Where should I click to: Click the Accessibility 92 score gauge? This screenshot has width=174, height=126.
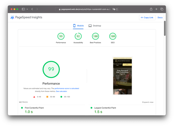78,36
